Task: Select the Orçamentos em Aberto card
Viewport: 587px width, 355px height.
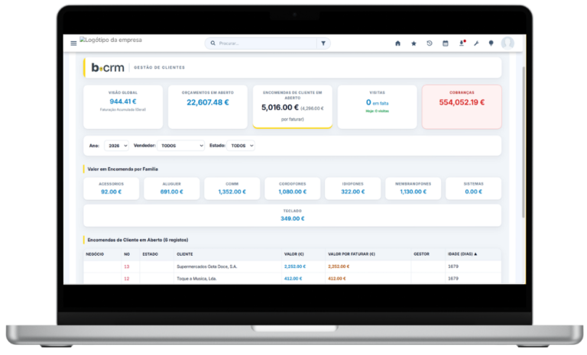Action: (208, 107)
